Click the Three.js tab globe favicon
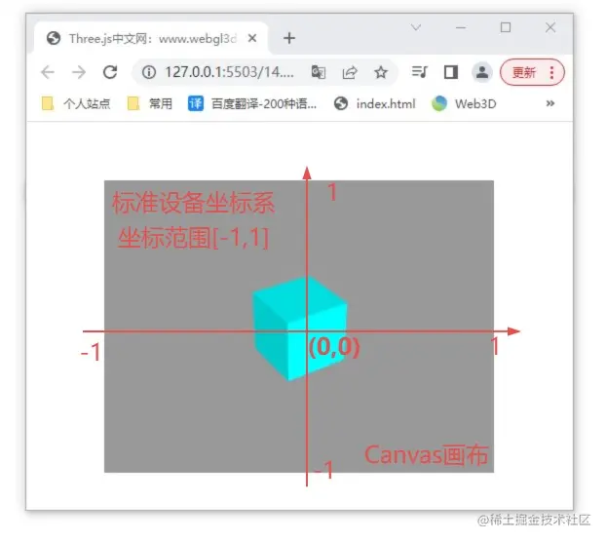 click(x=54, y=38)
